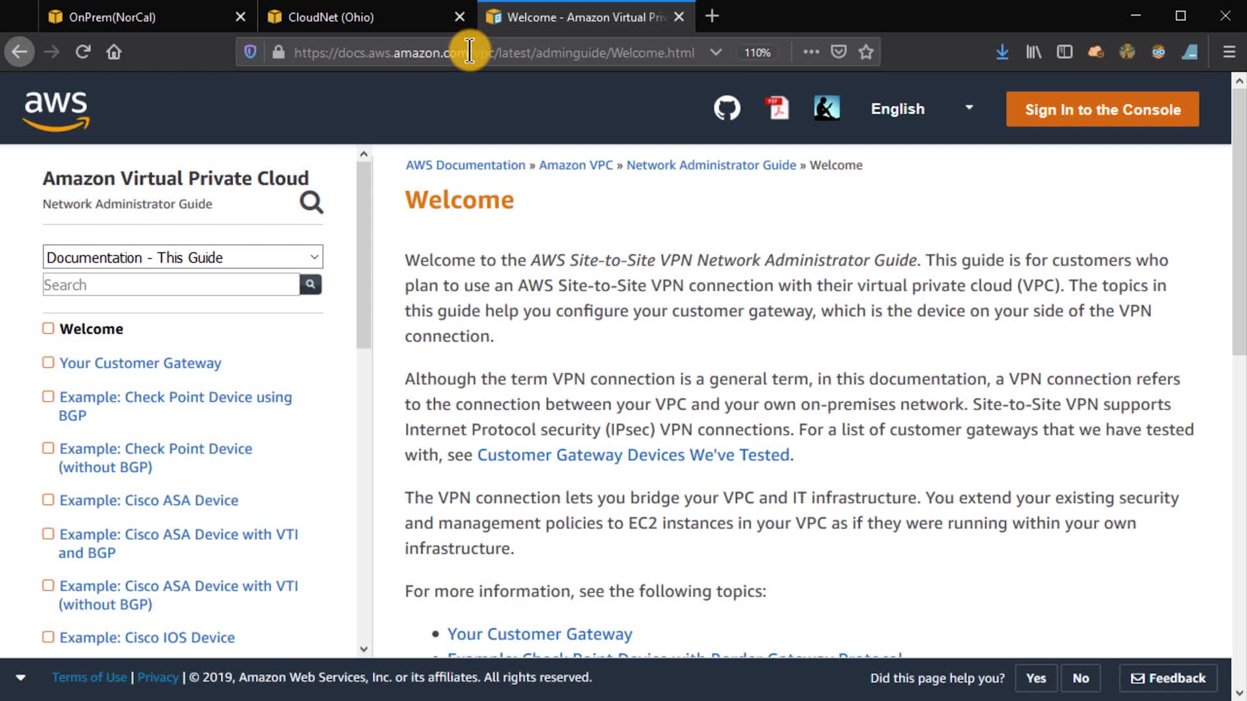
Task: Reload the current page
Action: tap(82, 52)
